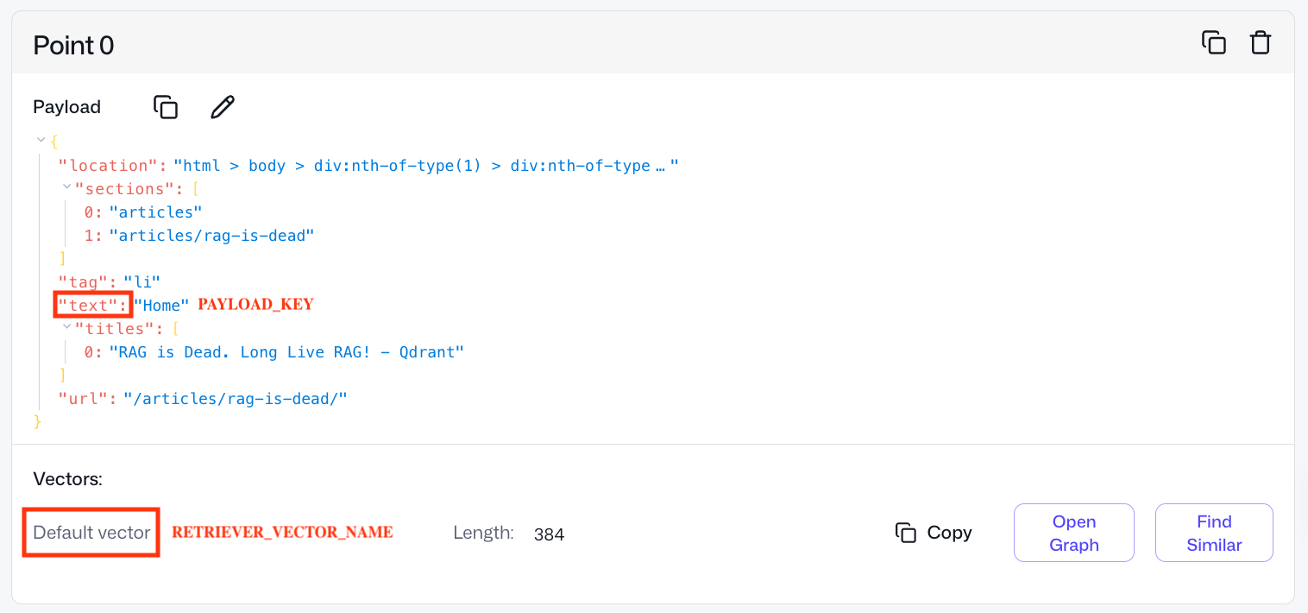Select the "Default vector" label

point(90,532)
